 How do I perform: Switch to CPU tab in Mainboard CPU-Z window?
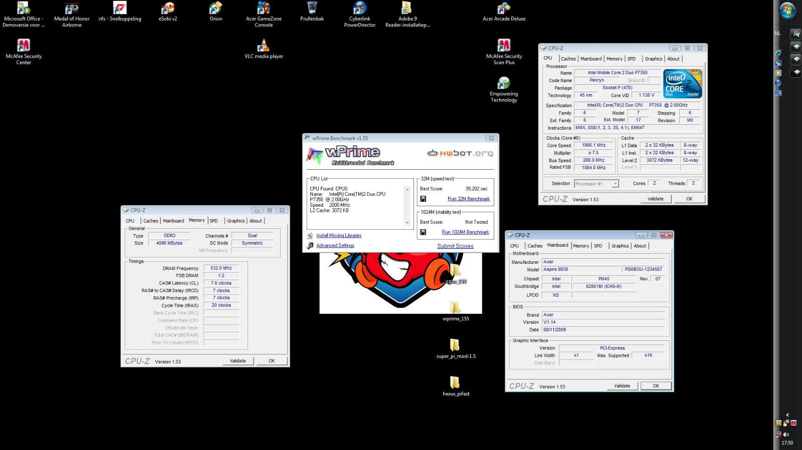coord(514,246)
